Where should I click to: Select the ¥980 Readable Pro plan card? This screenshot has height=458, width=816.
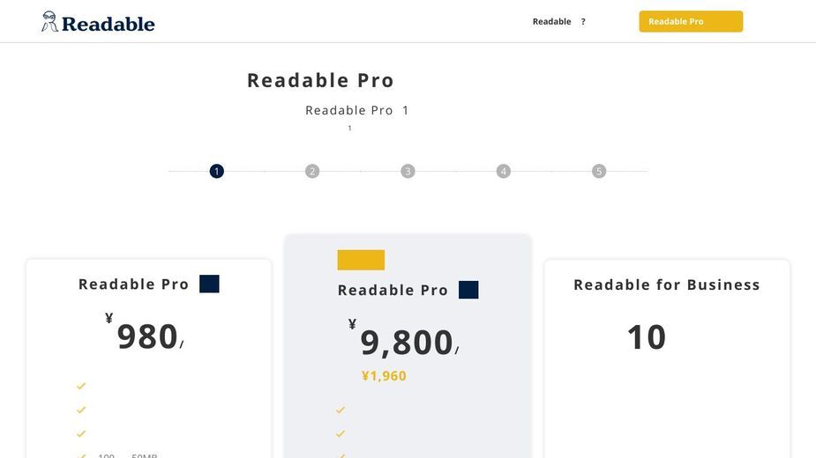click(x=149, y=358)
